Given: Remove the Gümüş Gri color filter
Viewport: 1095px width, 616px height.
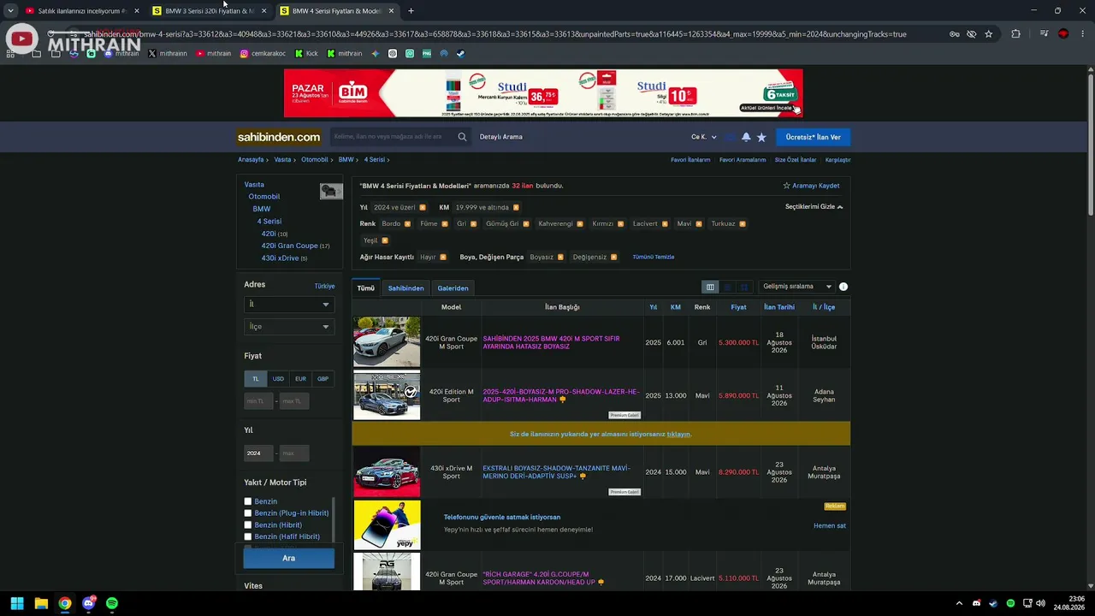Looking at the screenshot, I should (x=526, y=224).
